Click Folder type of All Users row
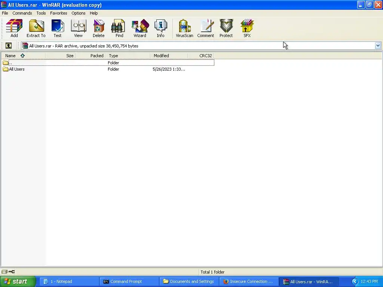This screenshot has height=287, width=383. (113, 69)
